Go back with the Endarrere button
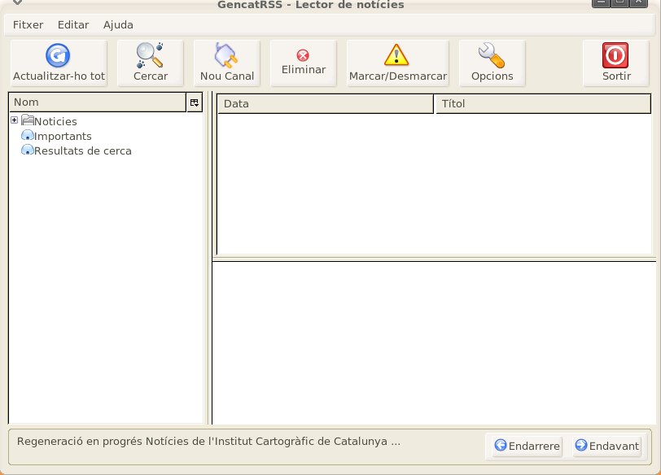Image resolution: width=661 pixels, height=475 pixels. coord(527,446)
